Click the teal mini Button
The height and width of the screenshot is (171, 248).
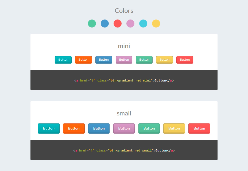(63, 60)
